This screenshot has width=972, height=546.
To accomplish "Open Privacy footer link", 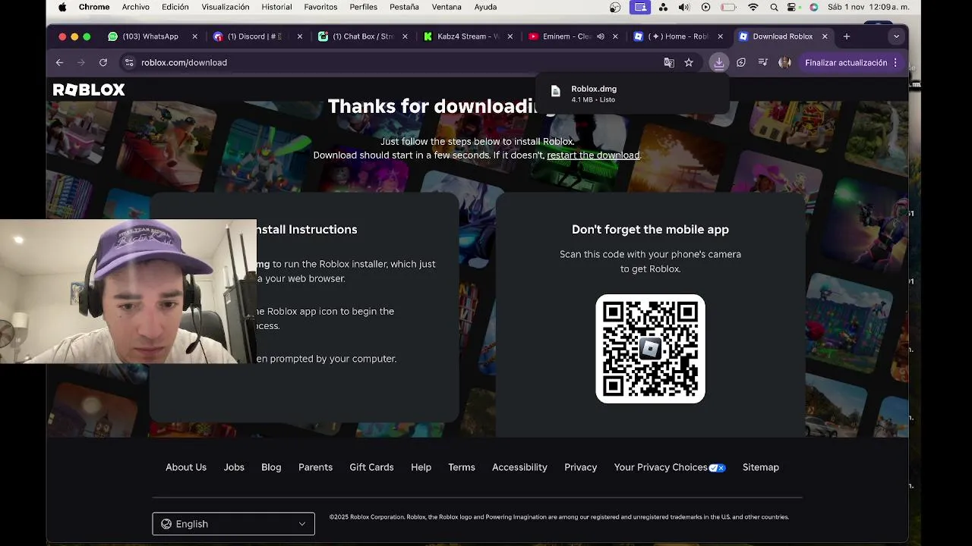I will (581, 467).
